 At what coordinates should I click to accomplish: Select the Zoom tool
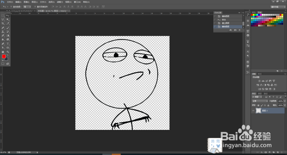8,52
